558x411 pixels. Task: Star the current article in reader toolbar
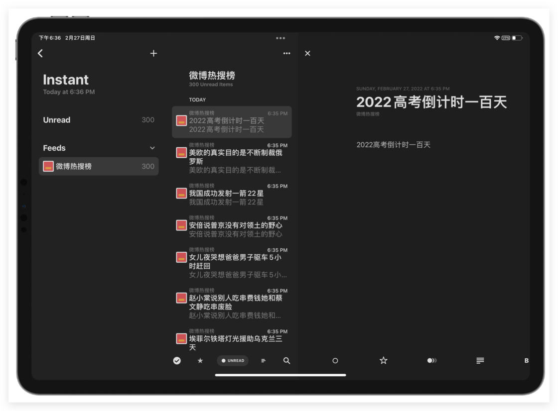coord(383,361)
